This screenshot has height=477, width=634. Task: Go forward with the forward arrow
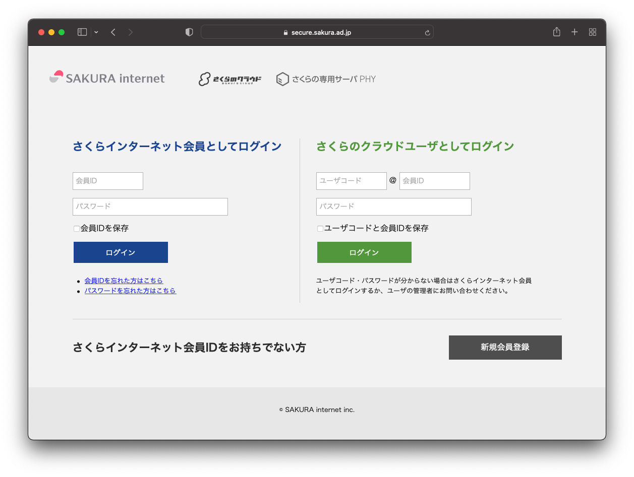[x=131, y=32]
